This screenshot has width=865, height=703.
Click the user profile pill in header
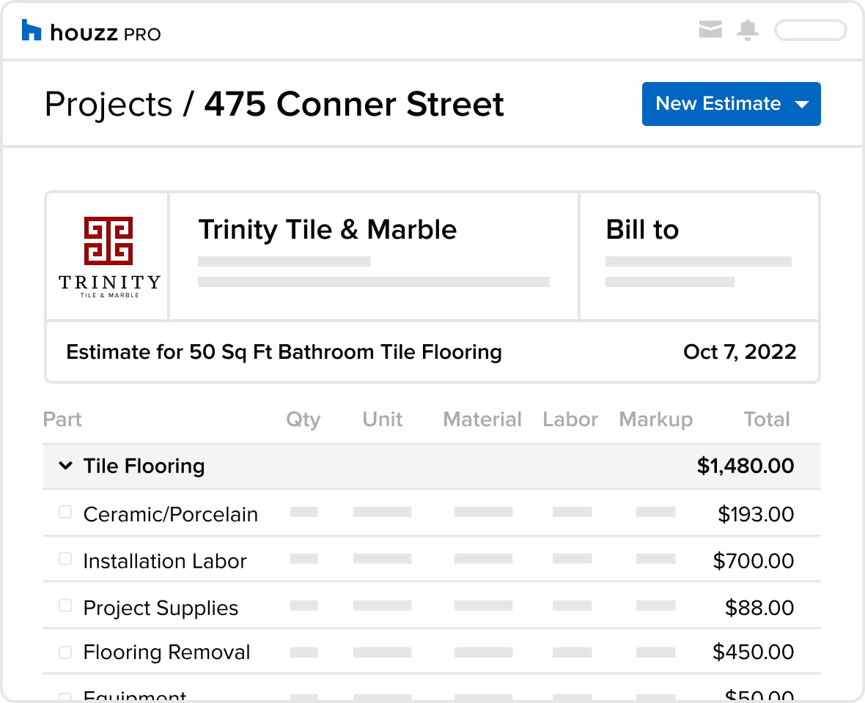tap(810, 30)
